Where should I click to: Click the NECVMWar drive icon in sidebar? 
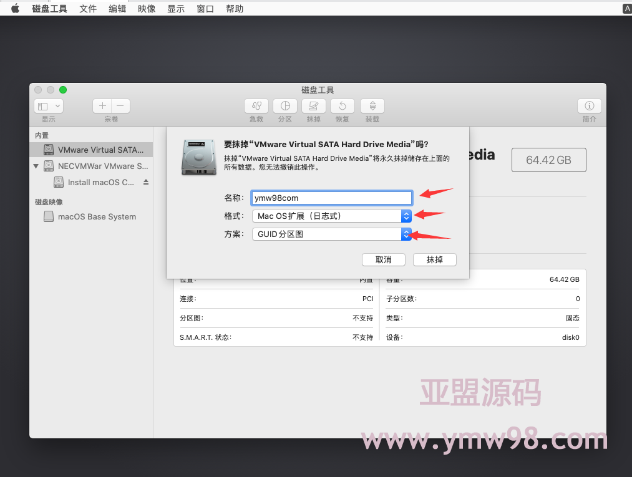tap(49, 166)
